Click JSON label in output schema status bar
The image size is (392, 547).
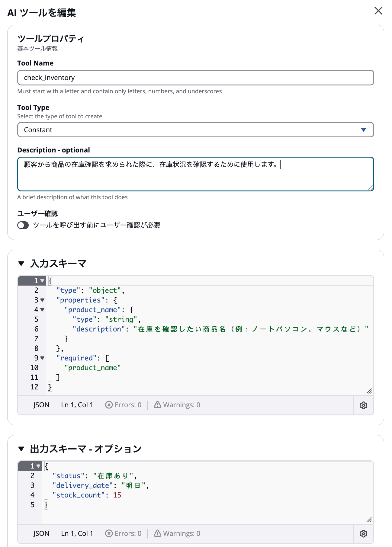pos(41,533)
